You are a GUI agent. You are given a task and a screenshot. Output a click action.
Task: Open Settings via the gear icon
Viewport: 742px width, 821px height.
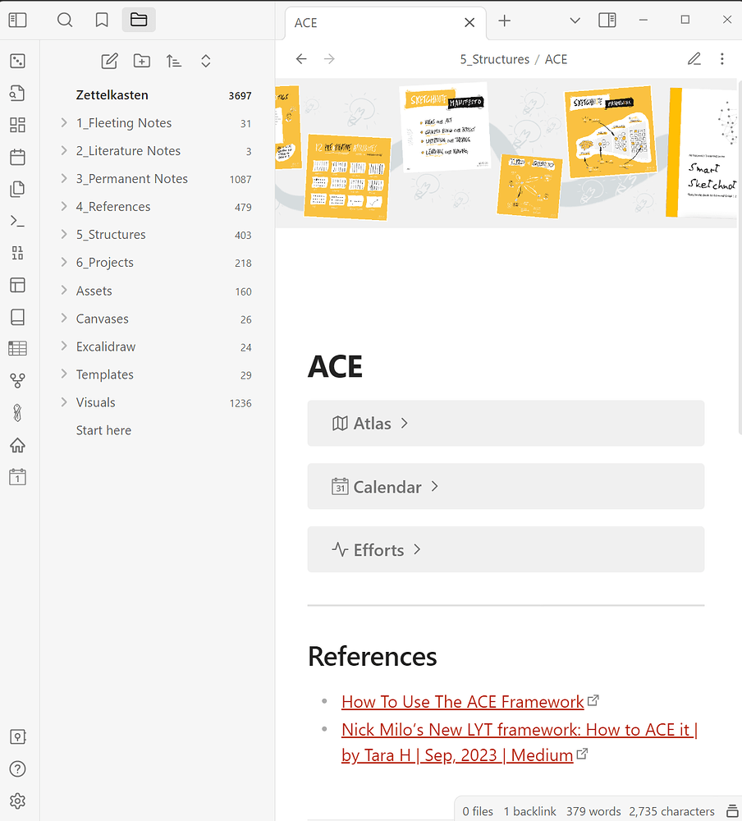[17, 801]
